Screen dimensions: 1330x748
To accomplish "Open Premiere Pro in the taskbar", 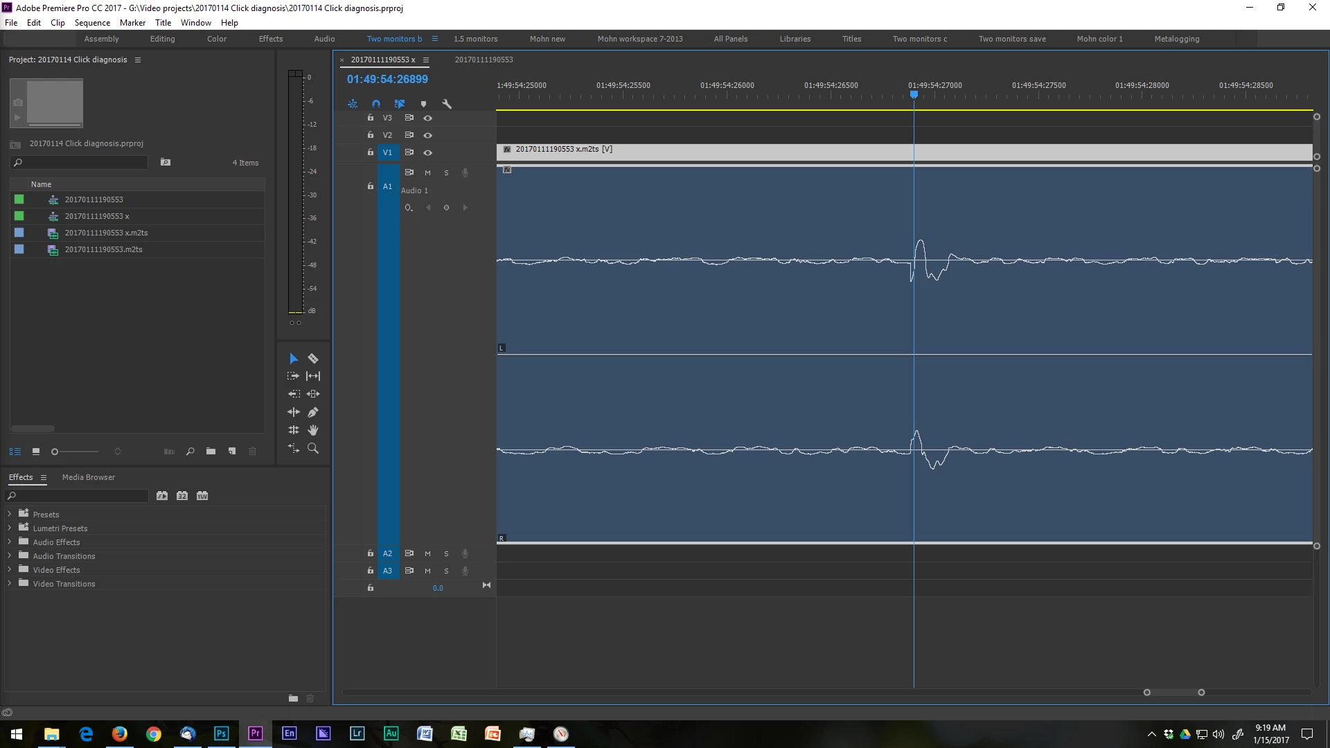I will click(x=255, y=733).
